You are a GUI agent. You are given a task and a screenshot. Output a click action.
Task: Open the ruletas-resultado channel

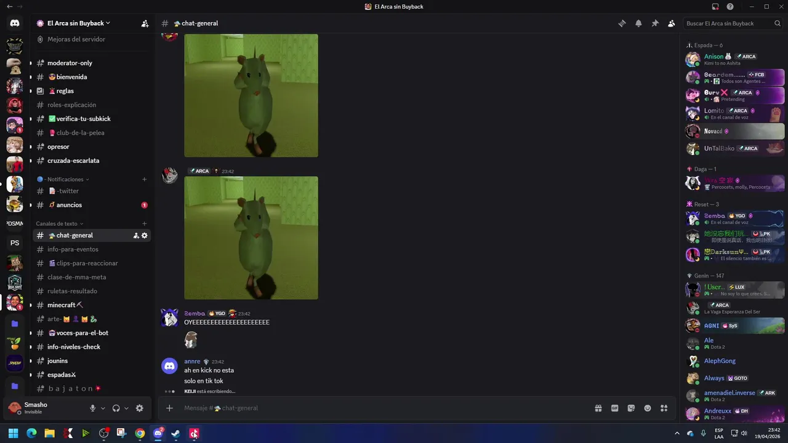[91, 291]
